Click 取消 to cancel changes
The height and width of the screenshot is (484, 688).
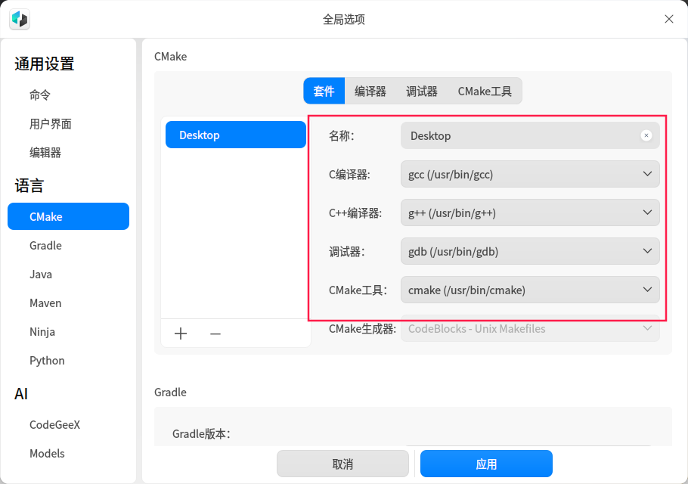(x=342, y=464)
